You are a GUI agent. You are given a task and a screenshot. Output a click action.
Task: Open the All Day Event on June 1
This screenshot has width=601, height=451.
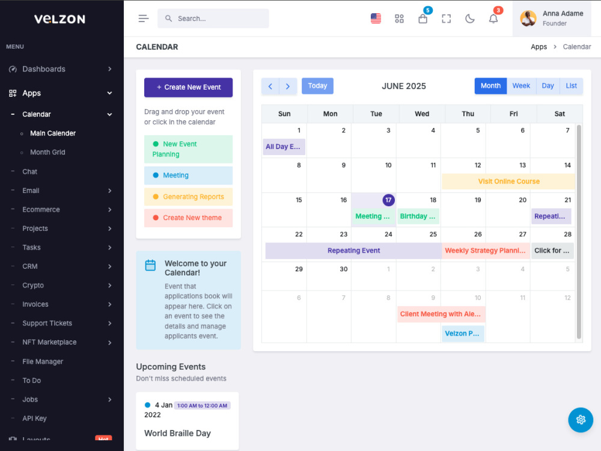(x=284, y=147)
